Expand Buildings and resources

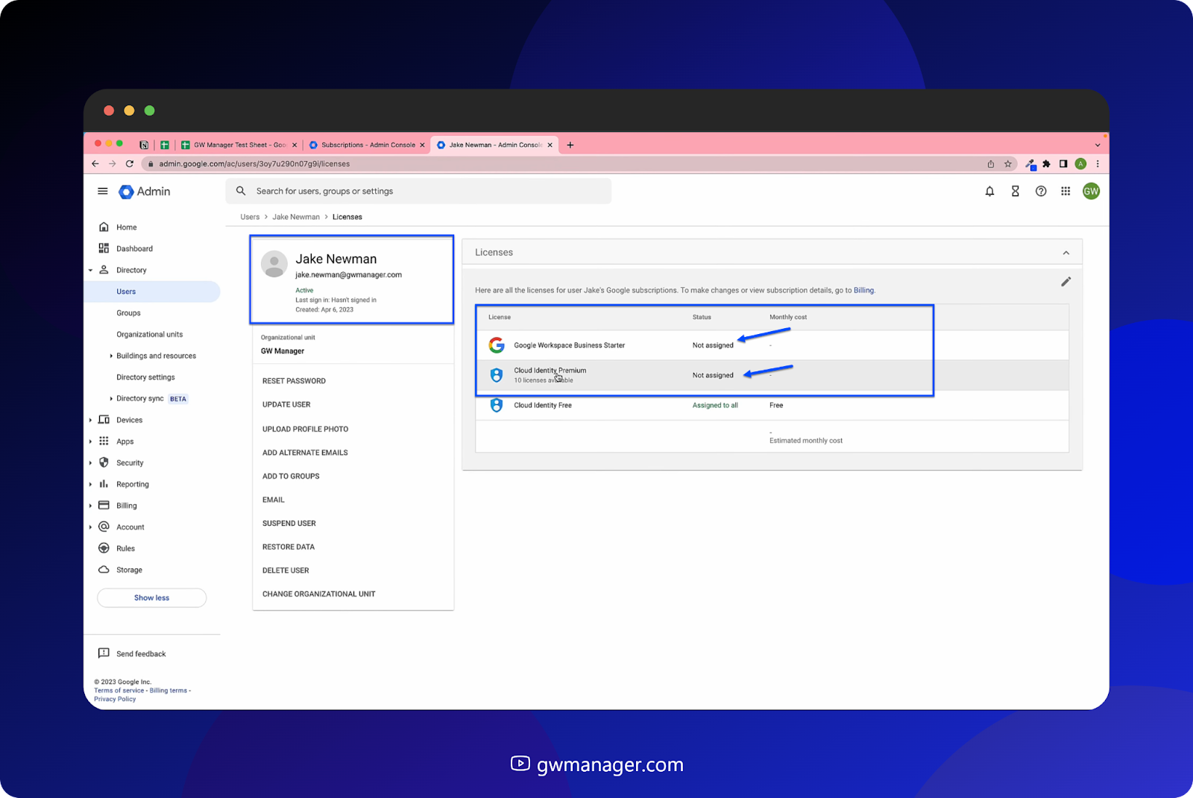coord(111,356)
